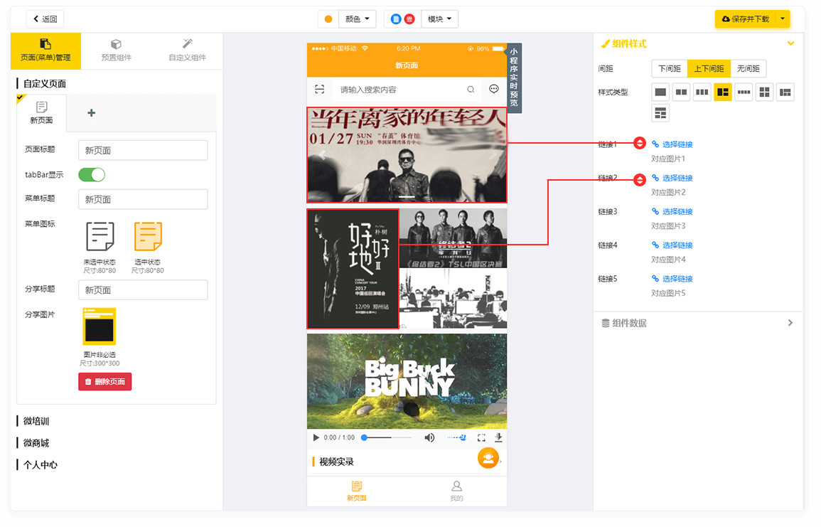Image resolution: width=821 pixels, height=527 pixels.
Task: Click the 菜单标题 input field
Action: click(x=143, y=200)
